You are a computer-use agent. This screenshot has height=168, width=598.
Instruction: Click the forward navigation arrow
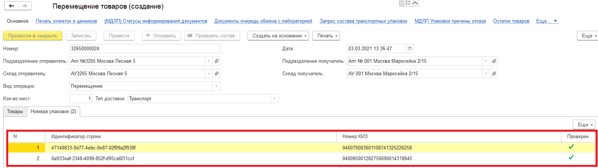point(24,6)
